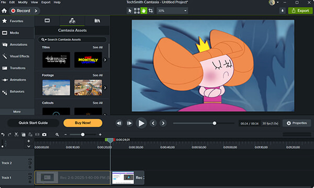
Task: Go to the Home screen icon
Action: tap(4, 11)
